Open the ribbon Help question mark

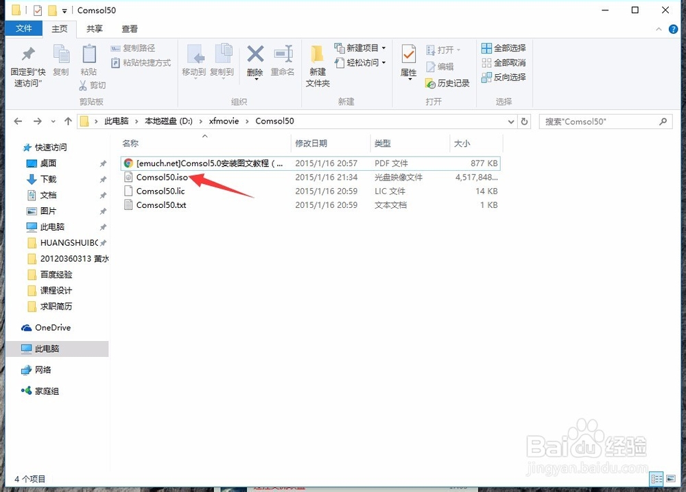(x=673, y=30)
